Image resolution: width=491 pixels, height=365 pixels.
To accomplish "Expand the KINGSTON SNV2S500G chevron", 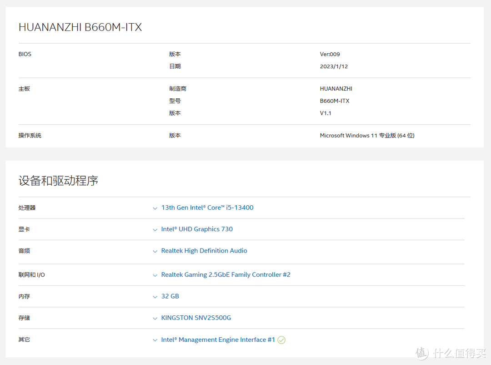I will [155, 319].
